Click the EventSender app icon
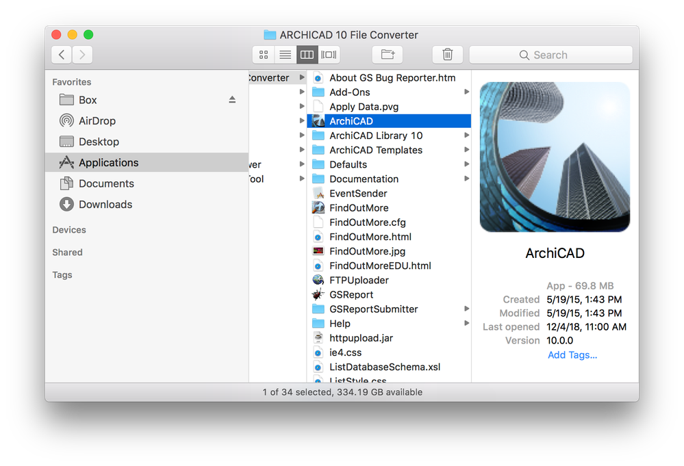This screenshot has height=466, width=684. pos(318,193)
